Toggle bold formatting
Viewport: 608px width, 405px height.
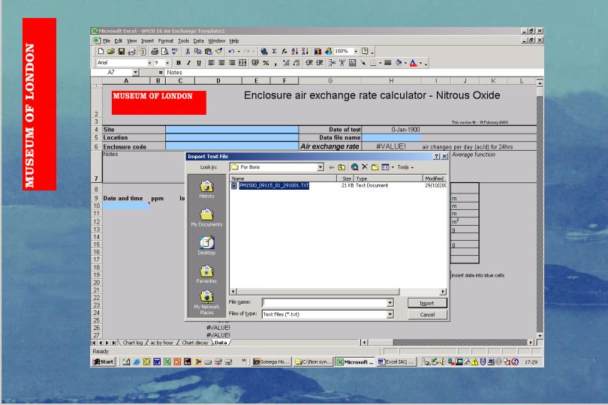179,63
